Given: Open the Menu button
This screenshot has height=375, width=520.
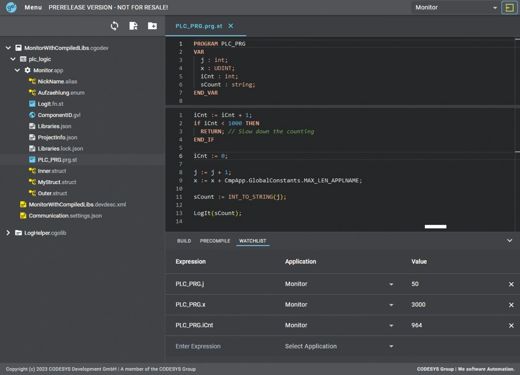Looking at the screenshot, I should pos(33,7).
